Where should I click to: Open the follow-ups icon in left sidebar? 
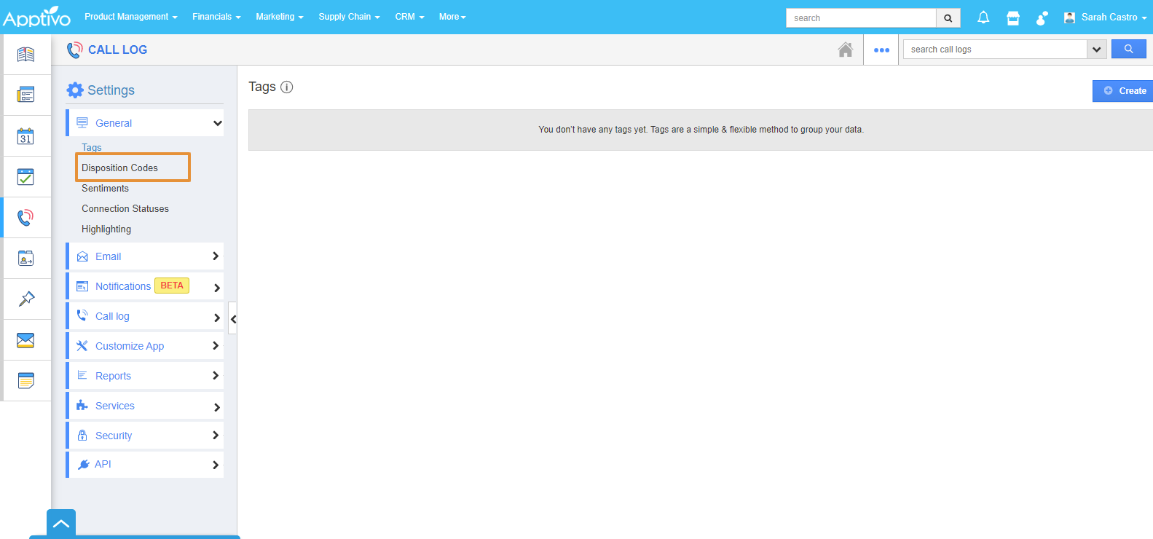point(25,259)
